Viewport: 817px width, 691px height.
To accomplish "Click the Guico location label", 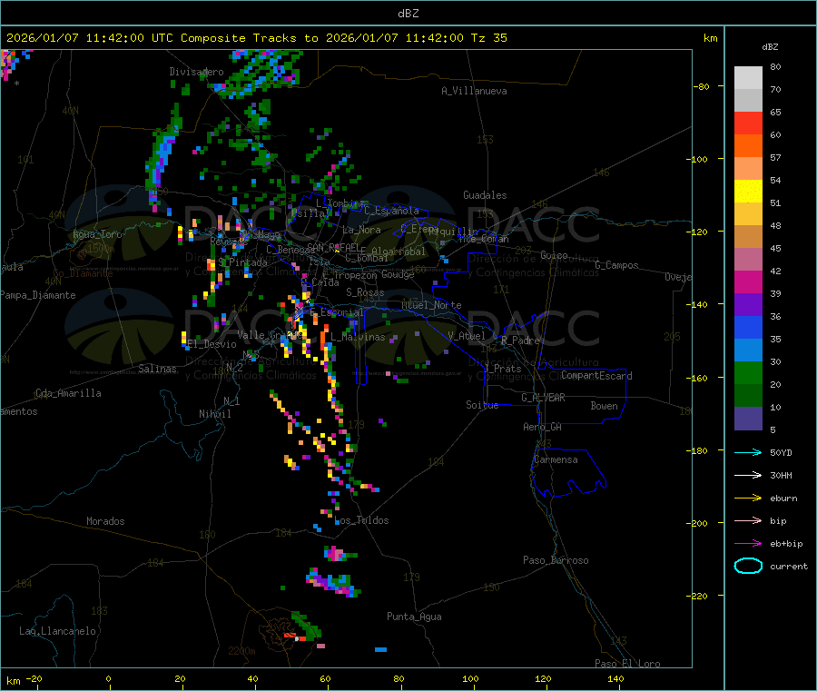I will click(554, 255).
